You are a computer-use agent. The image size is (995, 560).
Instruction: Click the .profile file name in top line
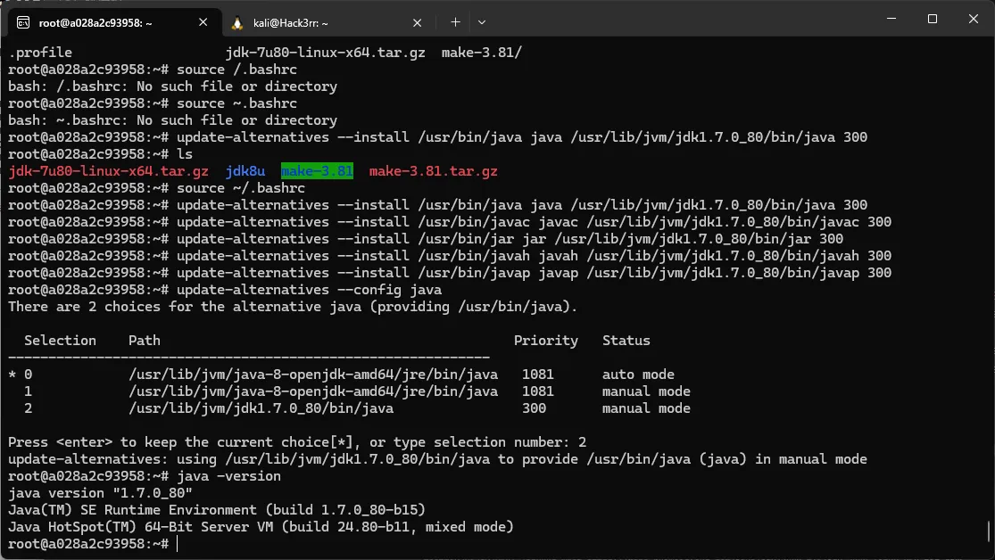tap(40, 53)
